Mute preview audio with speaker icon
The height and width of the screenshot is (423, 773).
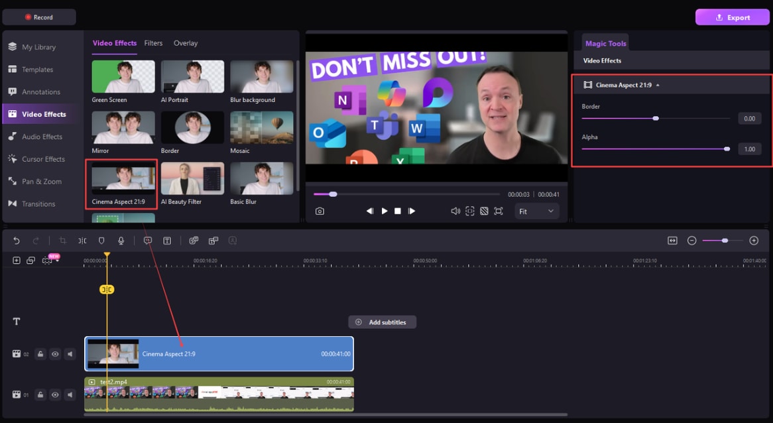(455, 211)
